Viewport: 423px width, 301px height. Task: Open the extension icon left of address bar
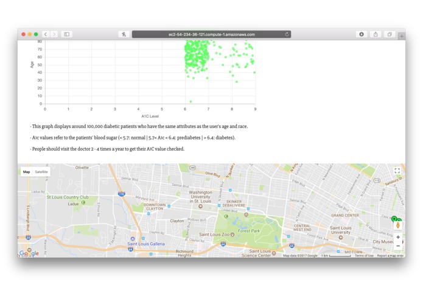pyautogui.click(x=124, y=34)
